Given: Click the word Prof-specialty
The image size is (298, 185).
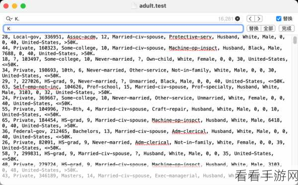Looking at the screenshot, I should pyautogui.click(x=212, y=87).
